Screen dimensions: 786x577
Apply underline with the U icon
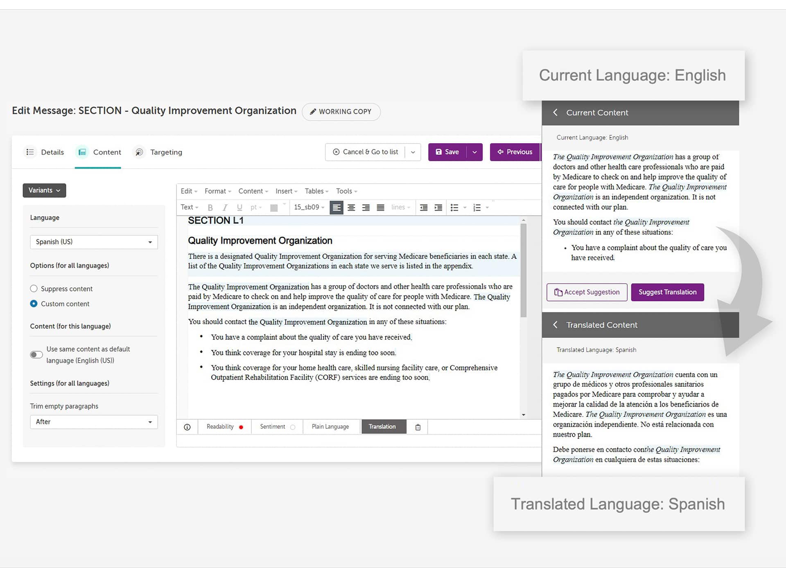[239, 207]
